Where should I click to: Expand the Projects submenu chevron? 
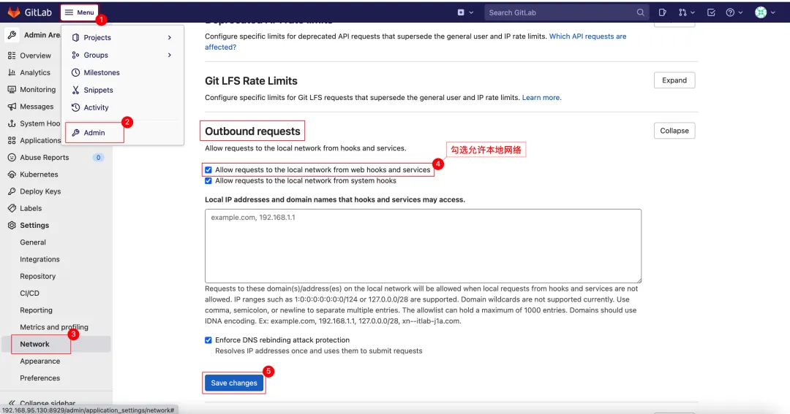point(170,38)
